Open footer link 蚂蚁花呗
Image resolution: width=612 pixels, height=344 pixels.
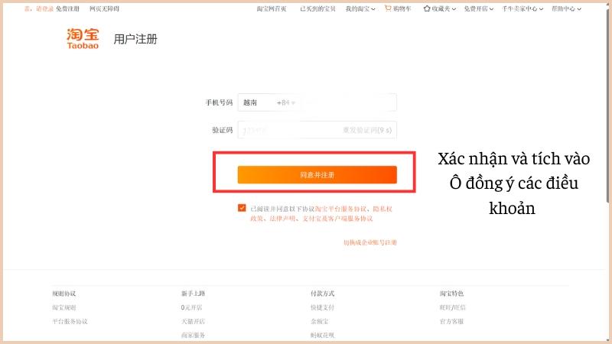tap(322, 335)
